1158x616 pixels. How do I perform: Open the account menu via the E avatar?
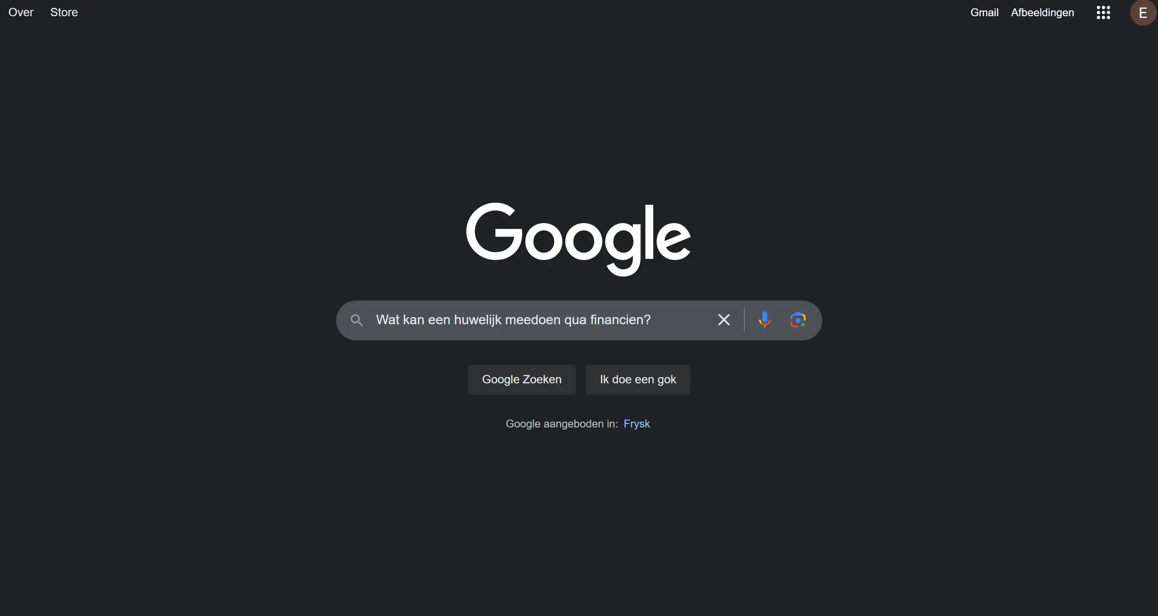(x=1143, y=12)
